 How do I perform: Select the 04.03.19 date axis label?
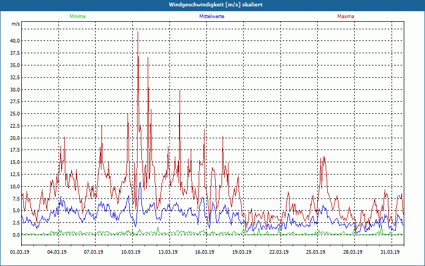click(x=57, y=252)
